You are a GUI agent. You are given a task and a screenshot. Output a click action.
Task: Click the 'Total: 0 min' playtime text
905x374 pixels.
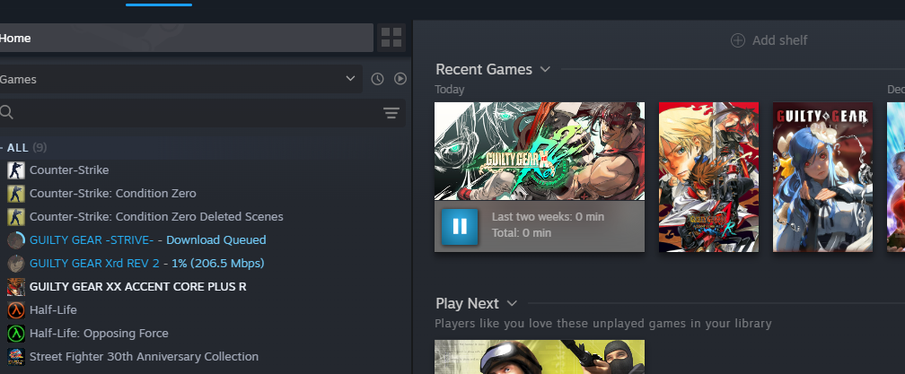(521, 233)
